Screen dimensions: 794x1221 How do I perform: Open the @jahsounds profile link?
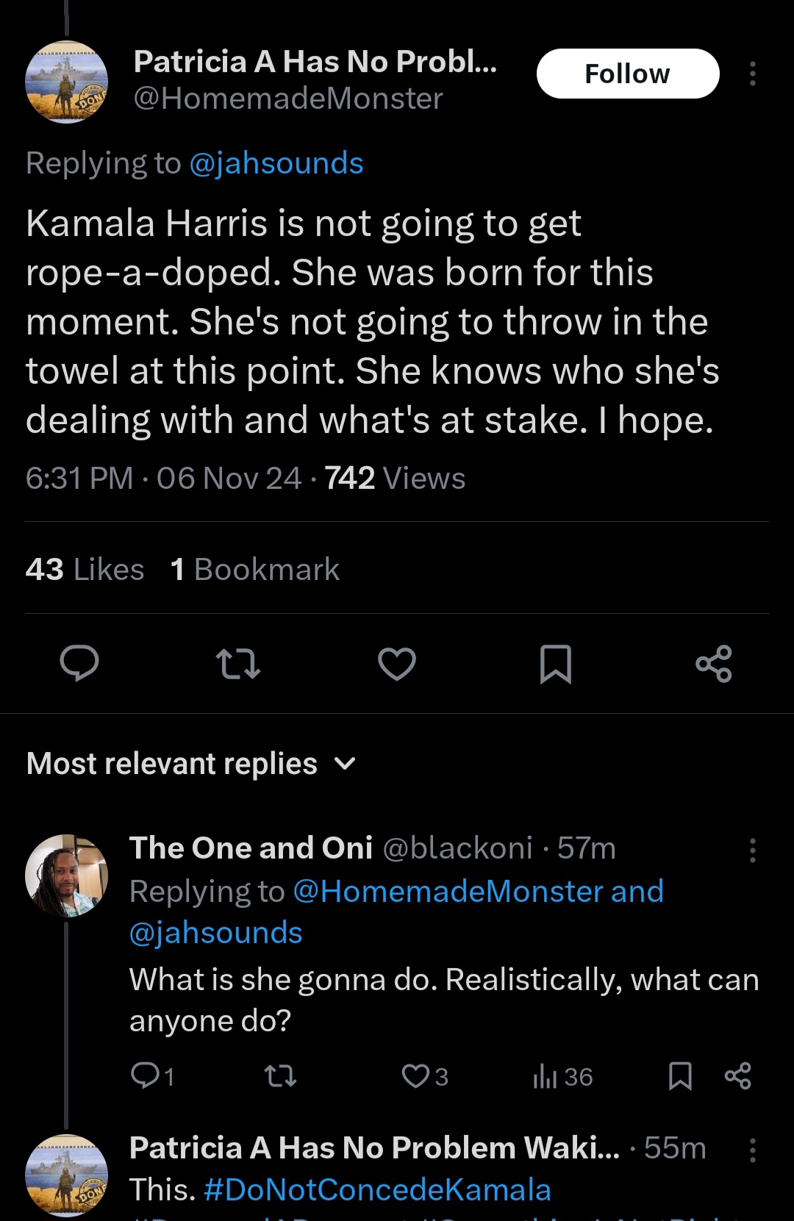tap(276, 163)
